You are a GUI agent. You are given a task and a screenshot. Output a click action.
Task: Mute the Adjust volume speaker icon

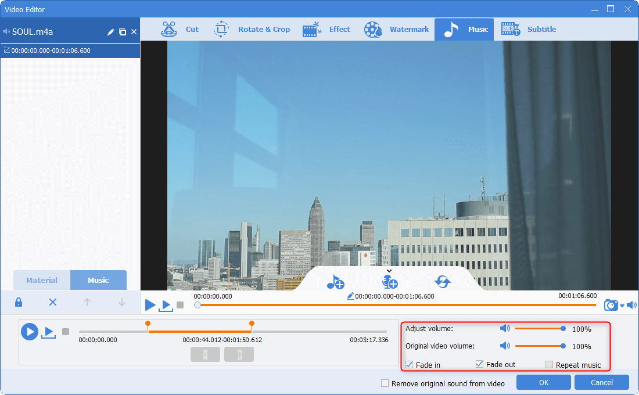coord(505,329)
